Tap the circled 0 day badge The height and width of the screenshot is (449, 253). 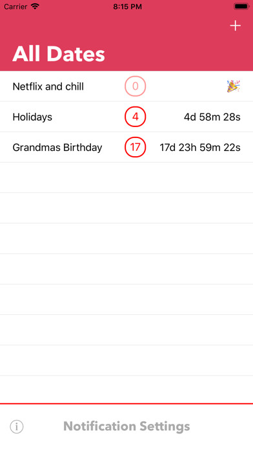coord(136,86)
